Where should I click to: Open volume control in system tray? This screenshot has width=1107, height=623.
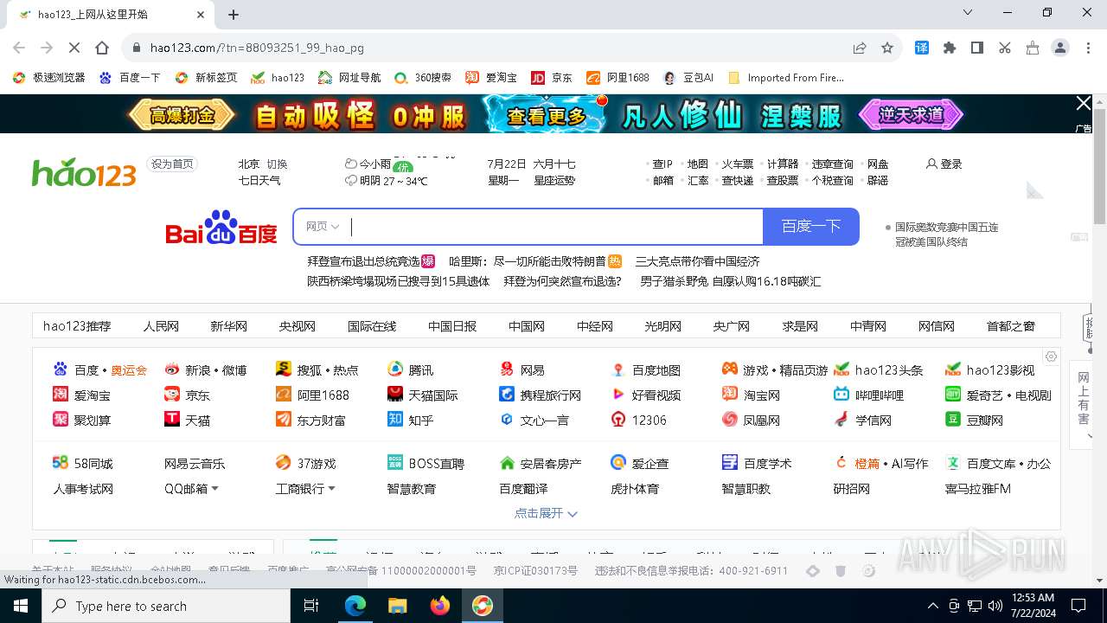[995, 606]
